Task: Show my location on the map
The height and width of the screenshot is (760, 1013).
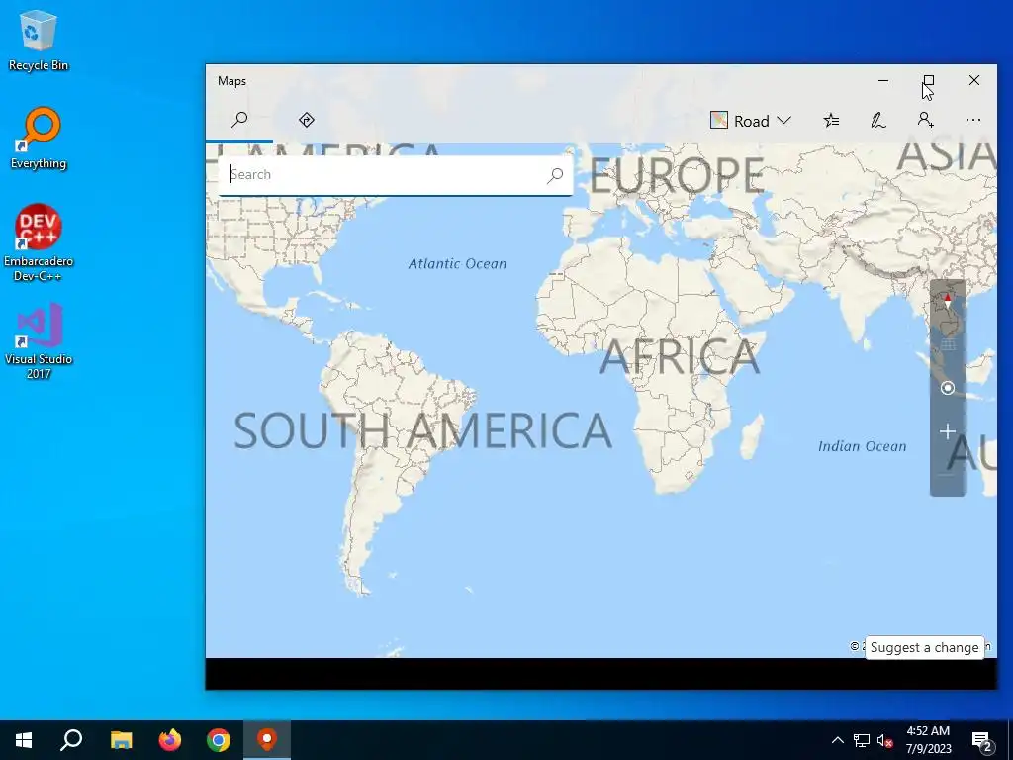Action: pyautogui.click(x=947, y=388)
